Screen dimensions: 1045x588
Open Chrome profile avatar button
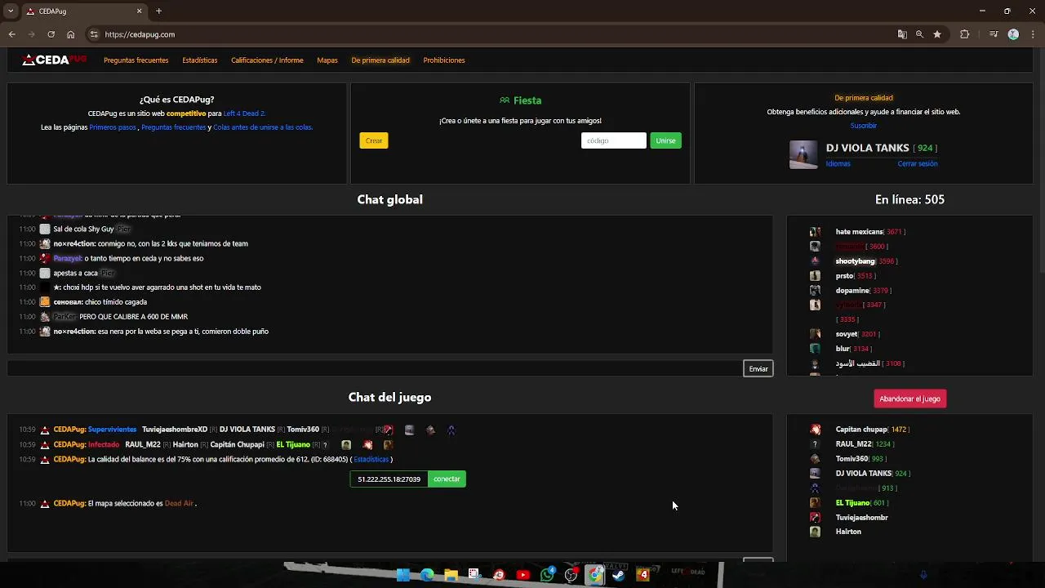click(x=1013, y=34)
